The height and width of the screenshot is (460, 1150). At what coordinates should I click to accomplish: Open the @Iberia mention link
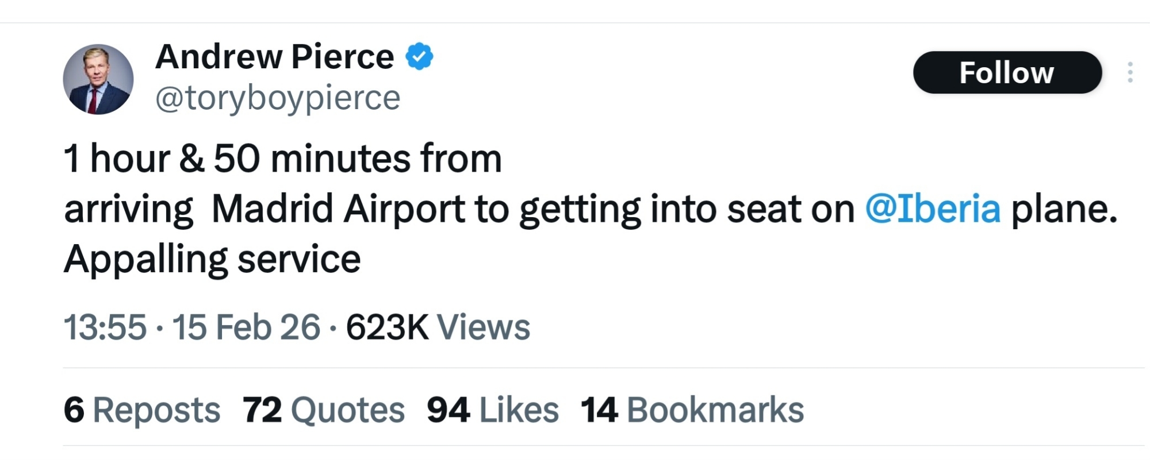click(933, 208)
